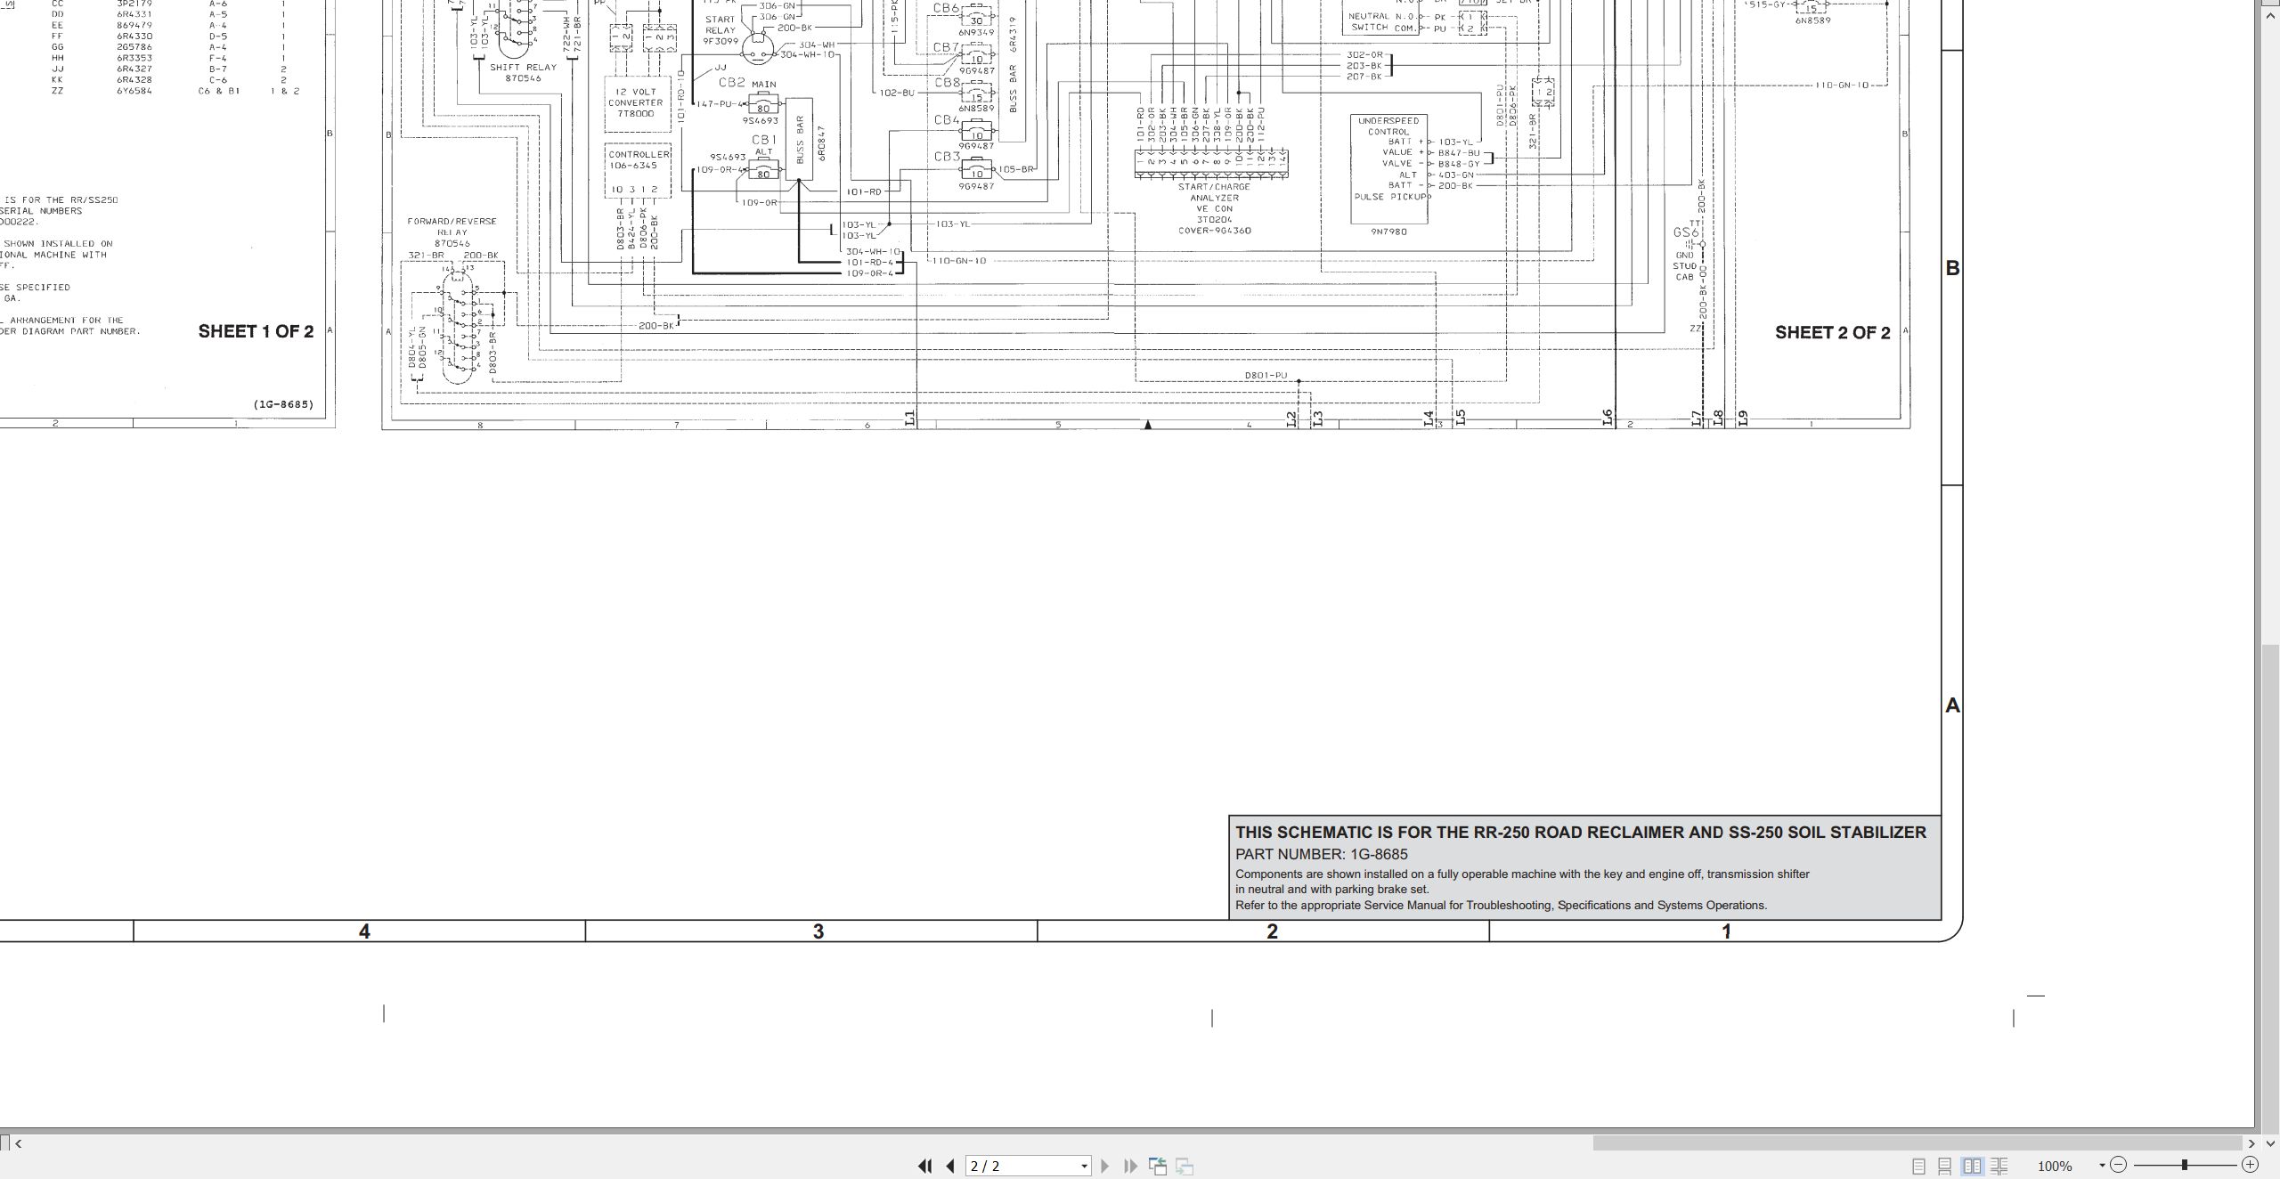Click the CB3 breaker label
Image resolution: width=2280 pixels, height=1179 pixels.
tap(946, 157)
